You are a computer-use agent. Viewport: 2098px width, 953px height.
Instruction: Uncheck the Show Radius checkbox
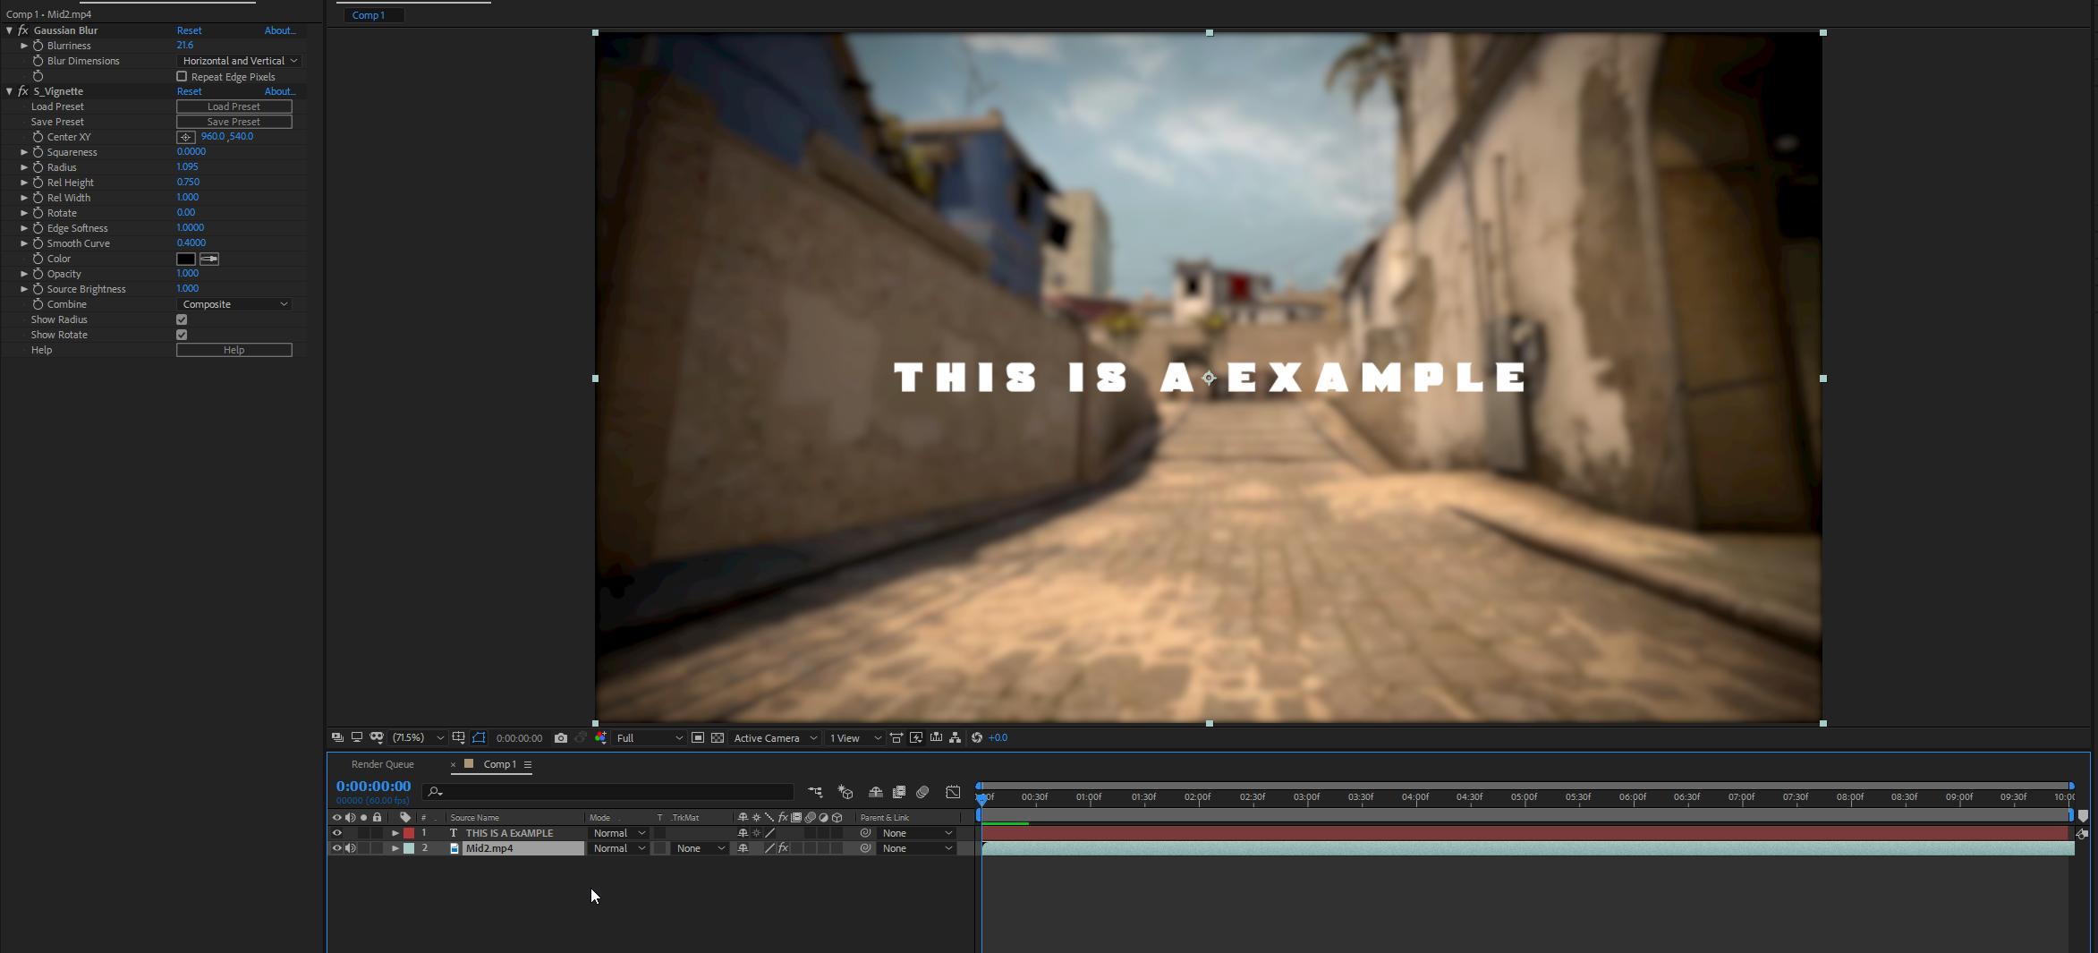[x=182, y=319]
